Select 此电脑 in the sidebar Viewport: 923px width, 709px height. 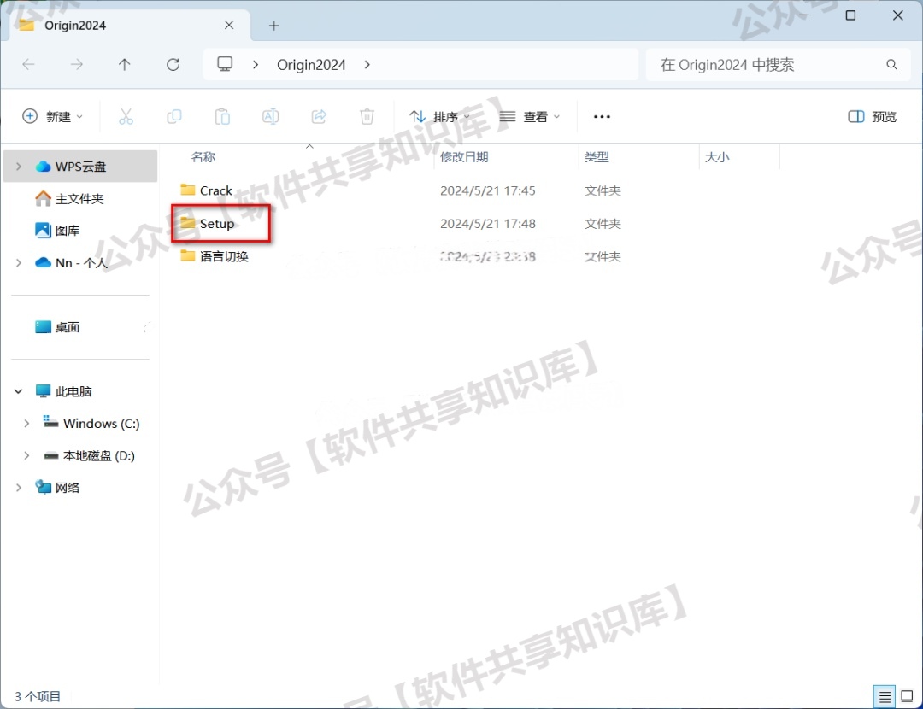tap(73, 391)
